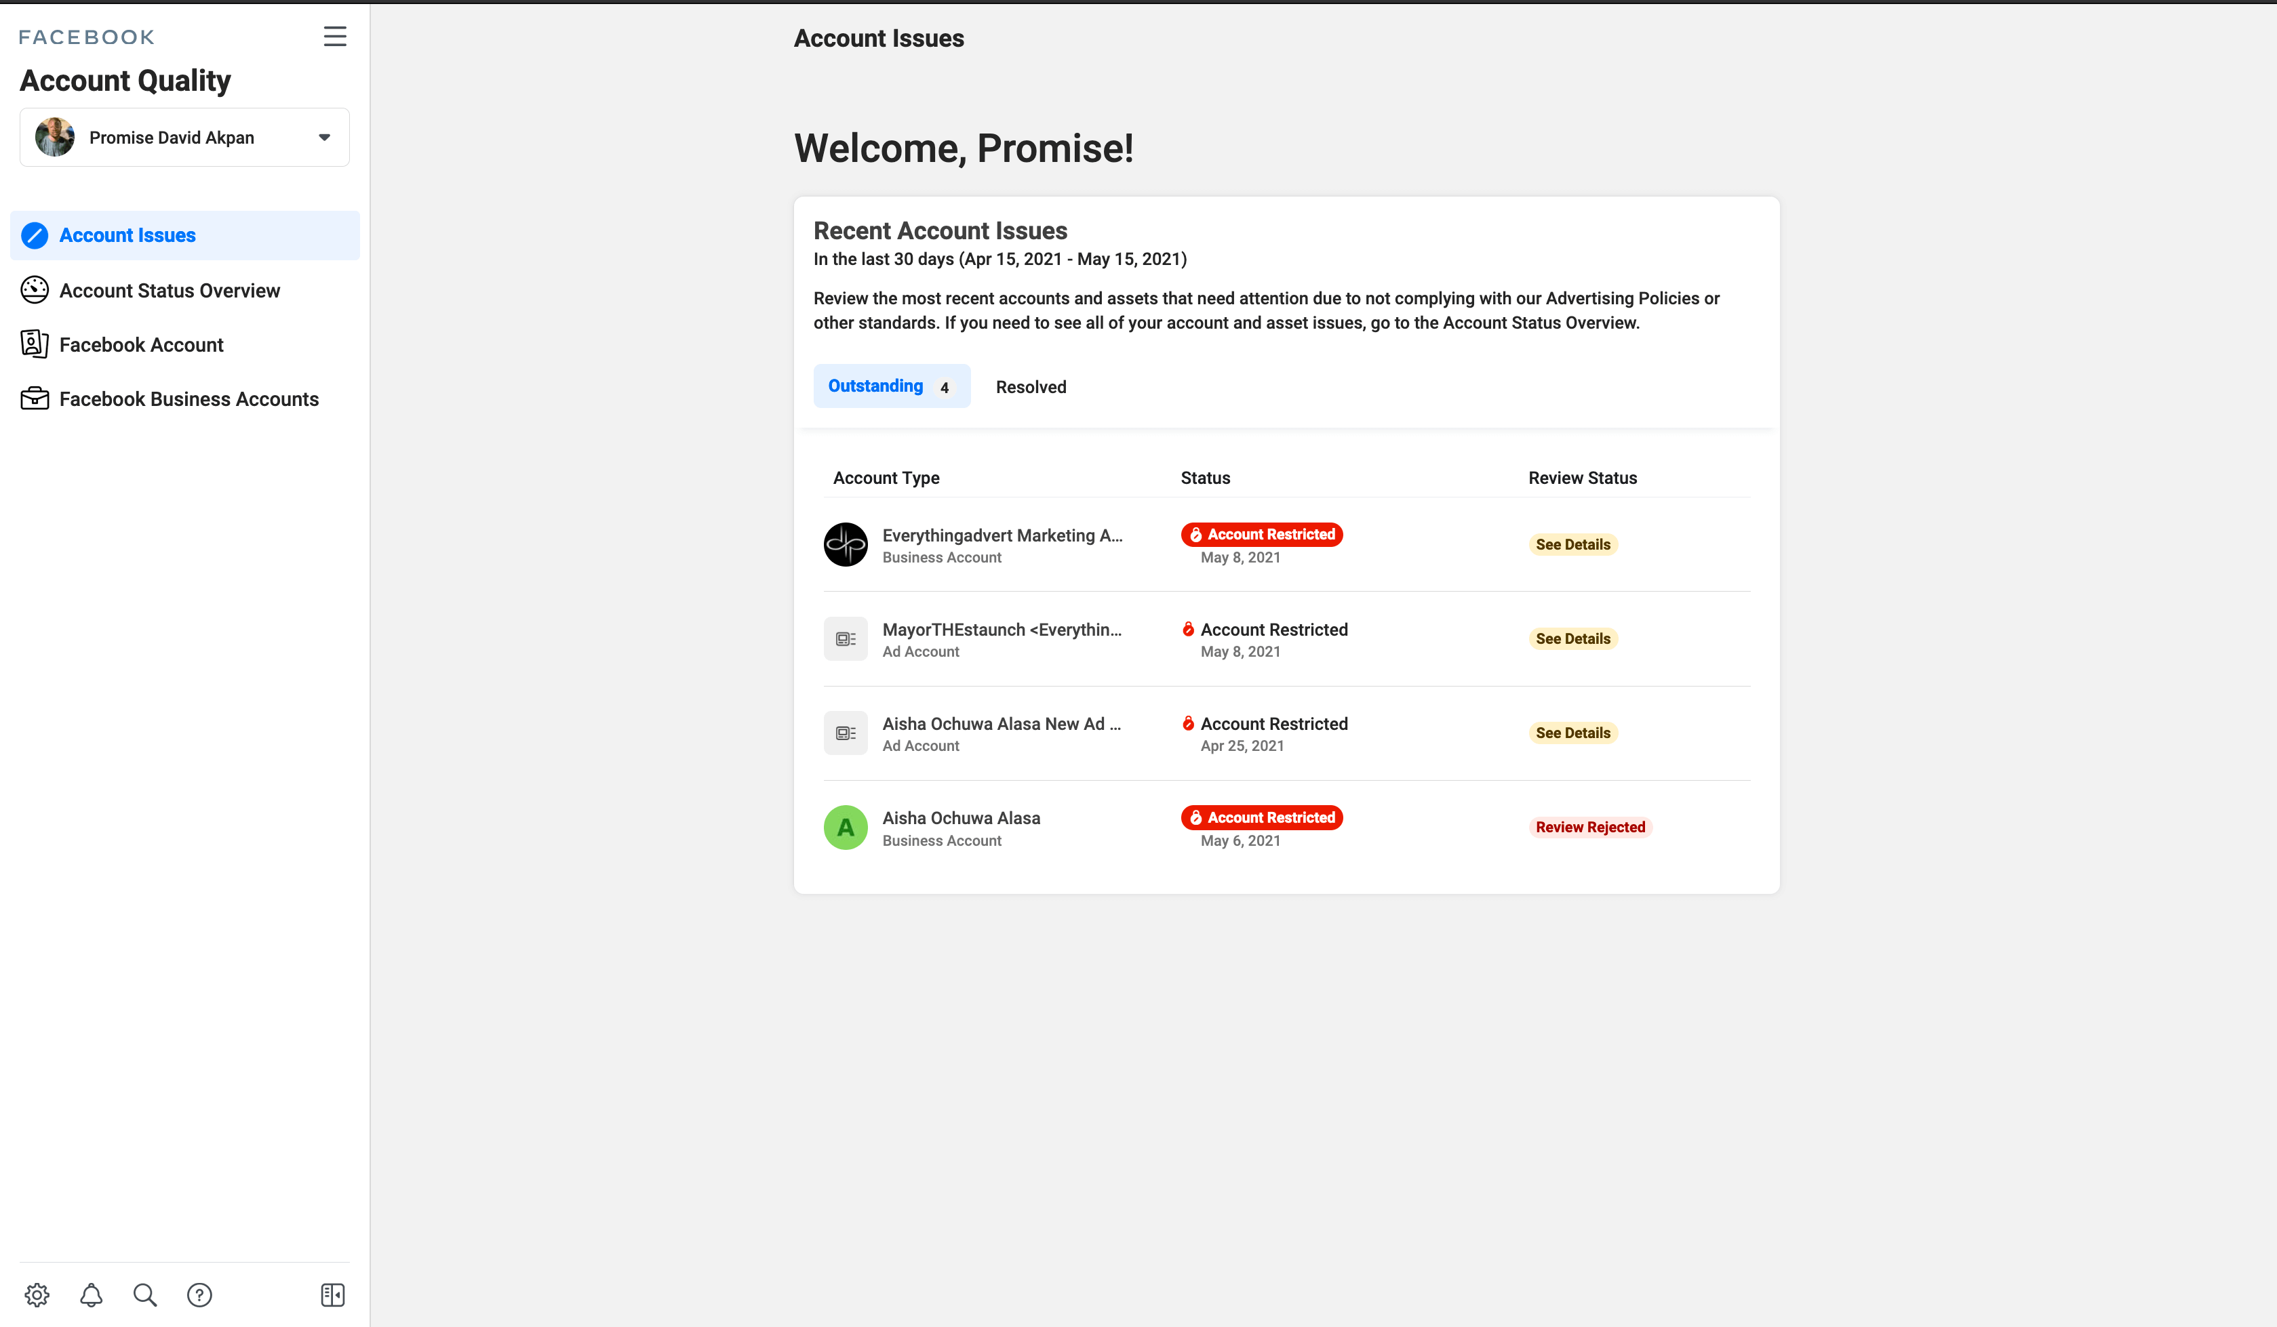Switch to the Outstanding tab

click(892, 386)
